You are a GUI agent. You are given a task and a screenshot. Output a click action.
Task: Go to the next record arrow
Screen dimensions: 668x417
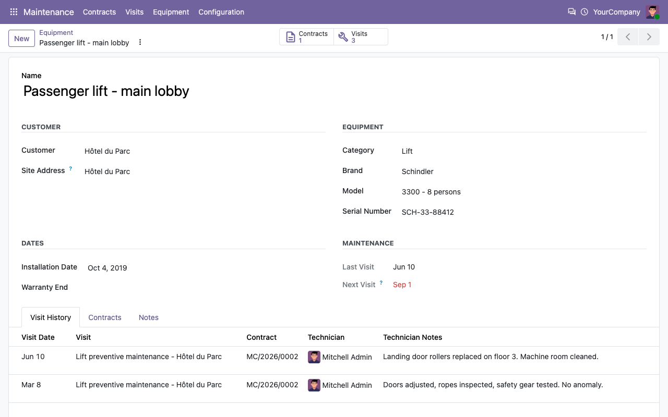click(649, 37)
